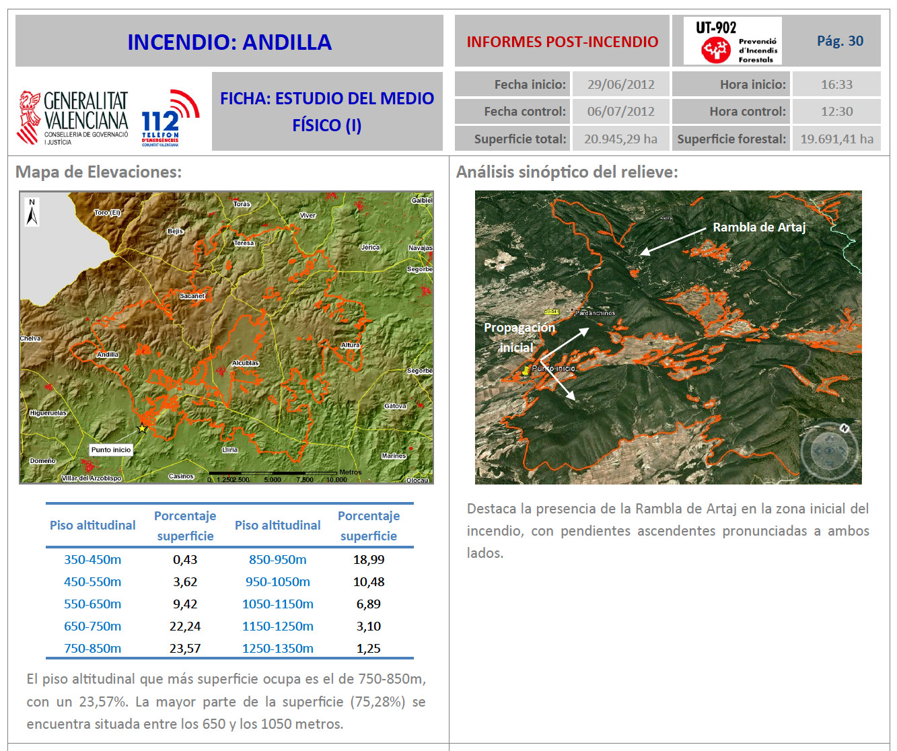897x751 pixels.
Task: Click the control date value 06/07/2012
Action: 621,111
